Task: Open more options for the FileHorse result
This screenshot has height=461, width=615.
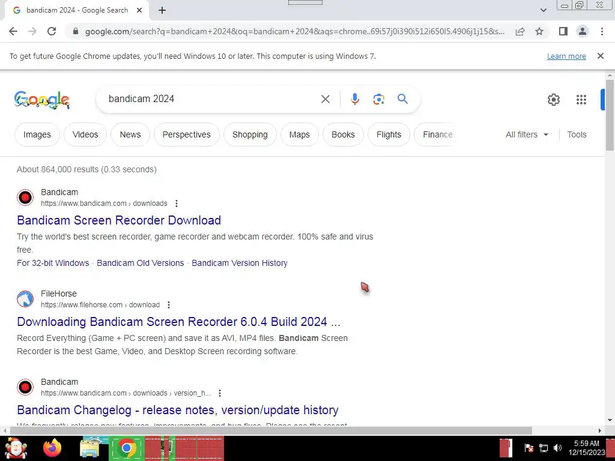Action: 169,304
